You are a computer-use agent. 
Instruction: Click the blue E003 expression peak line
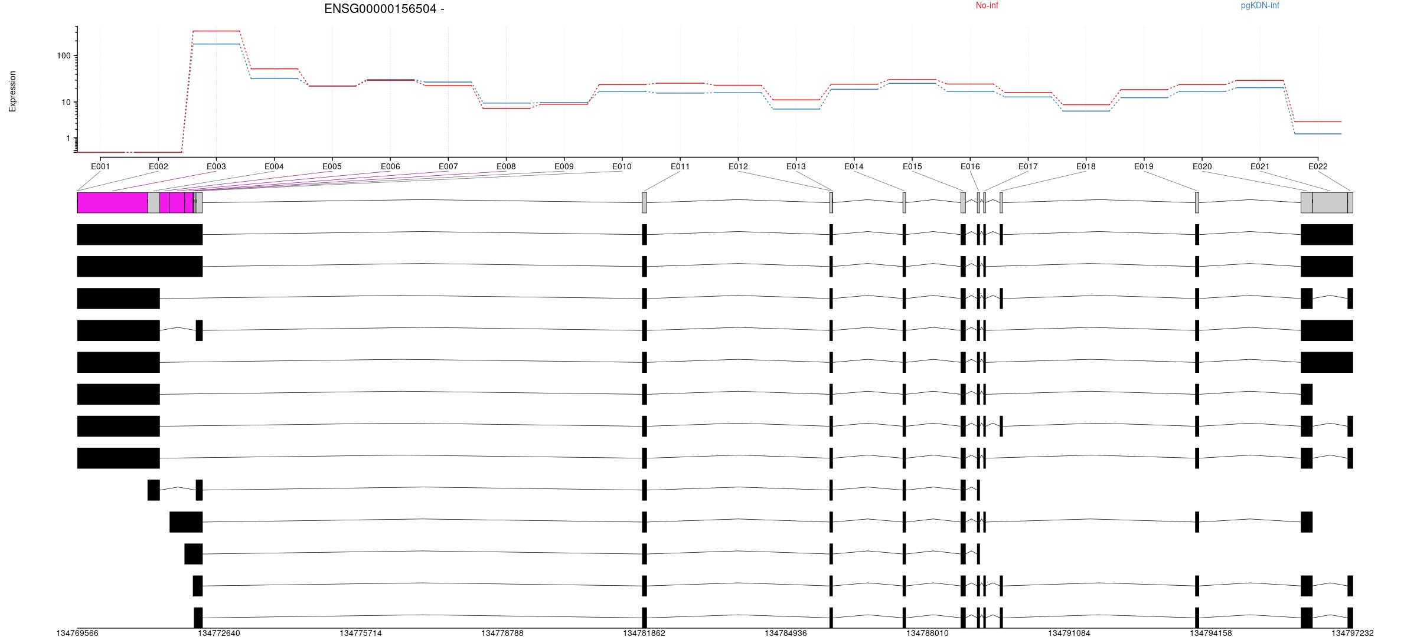click(x=216, y=44)
